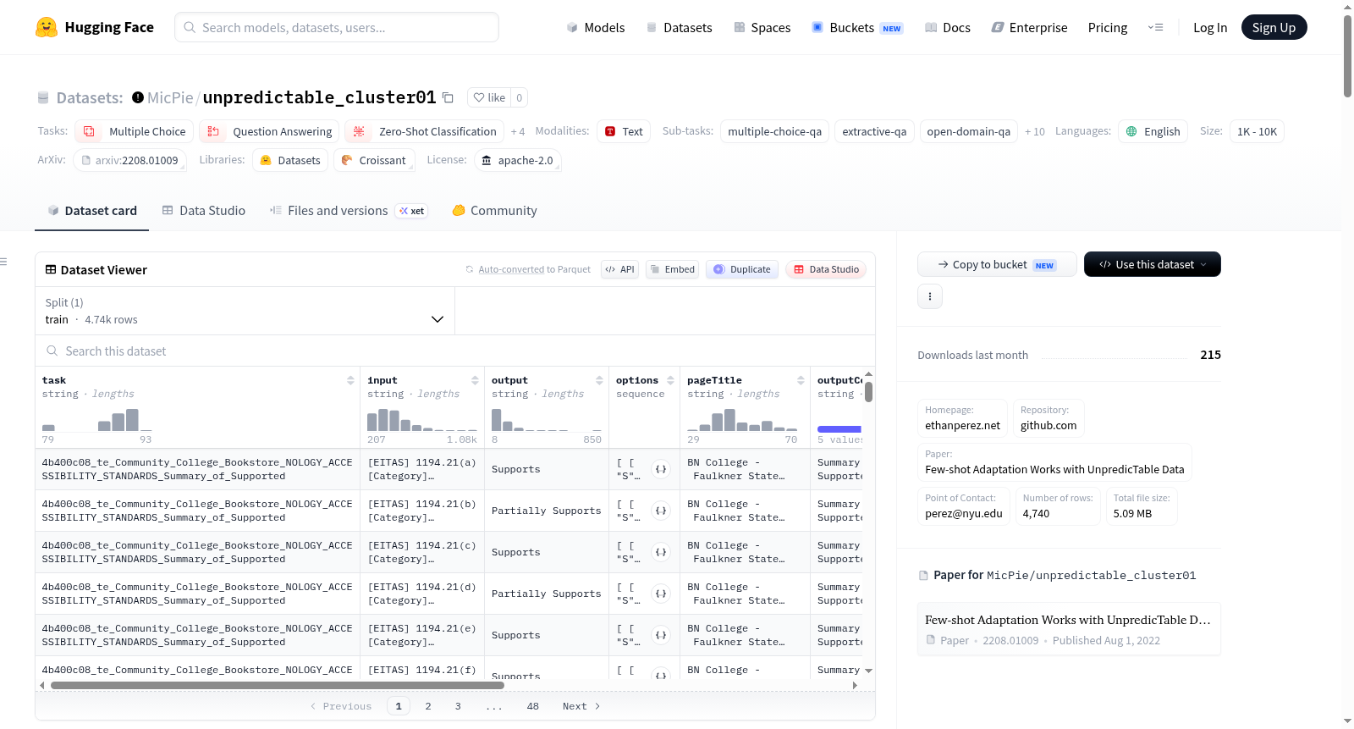The width and height of the screenshot is (1354, 729).
Task: Copy dataset name with the copy icon
Action: [448, 97]
